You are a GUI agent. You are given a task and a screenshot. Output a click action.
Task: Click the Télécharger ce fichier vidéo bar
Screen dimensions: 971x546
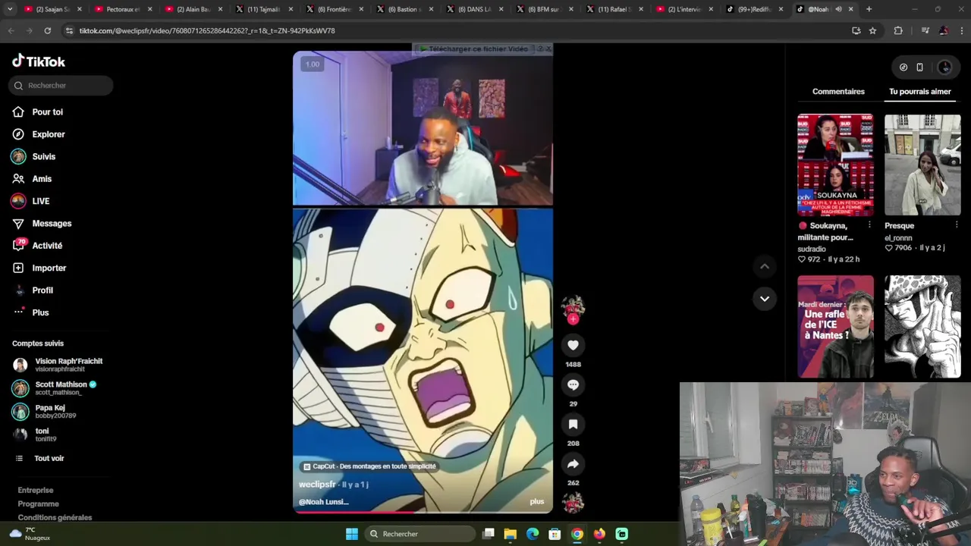[475, 49]
